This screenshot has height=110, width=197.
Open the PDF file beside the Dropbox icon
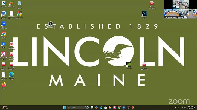point(11,46)
